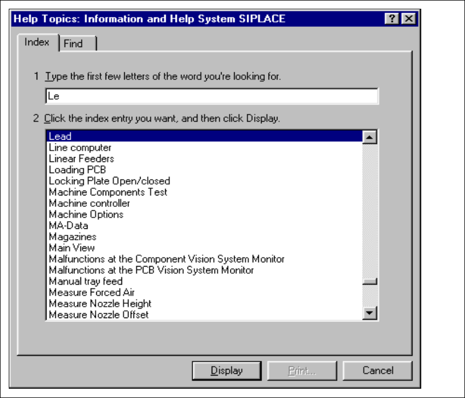Pick 'Manual tray feed' entry

[x=205, y=281]
